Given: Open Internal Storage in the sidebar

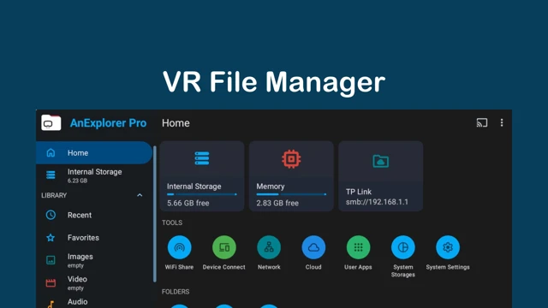Looking at the screenshot, I should tap(94, 175).
